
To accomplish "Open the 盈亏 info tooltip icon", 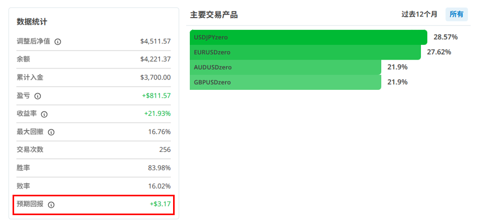I will 38,96.
